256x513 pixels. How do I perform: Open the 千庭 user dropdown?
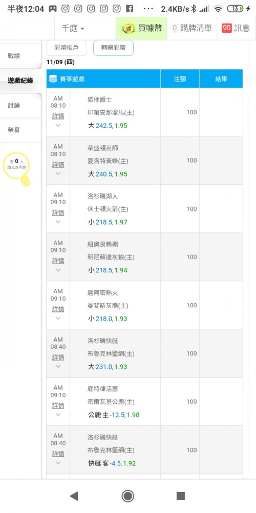(x=73, y=28)
